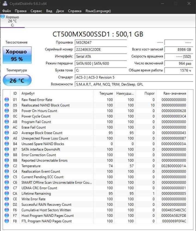The width and height of the screenshot is (196, 231).
Task: Click the status orb for FTL Program NAND Pages
Action: pos(7,221)
